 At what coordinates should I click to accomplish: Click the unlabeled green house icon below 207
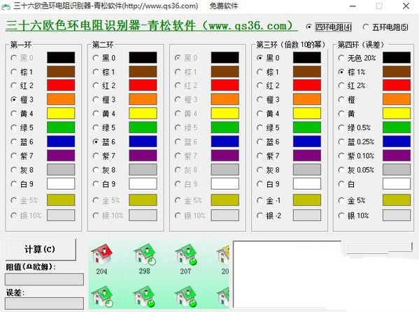tap(186, 297)
